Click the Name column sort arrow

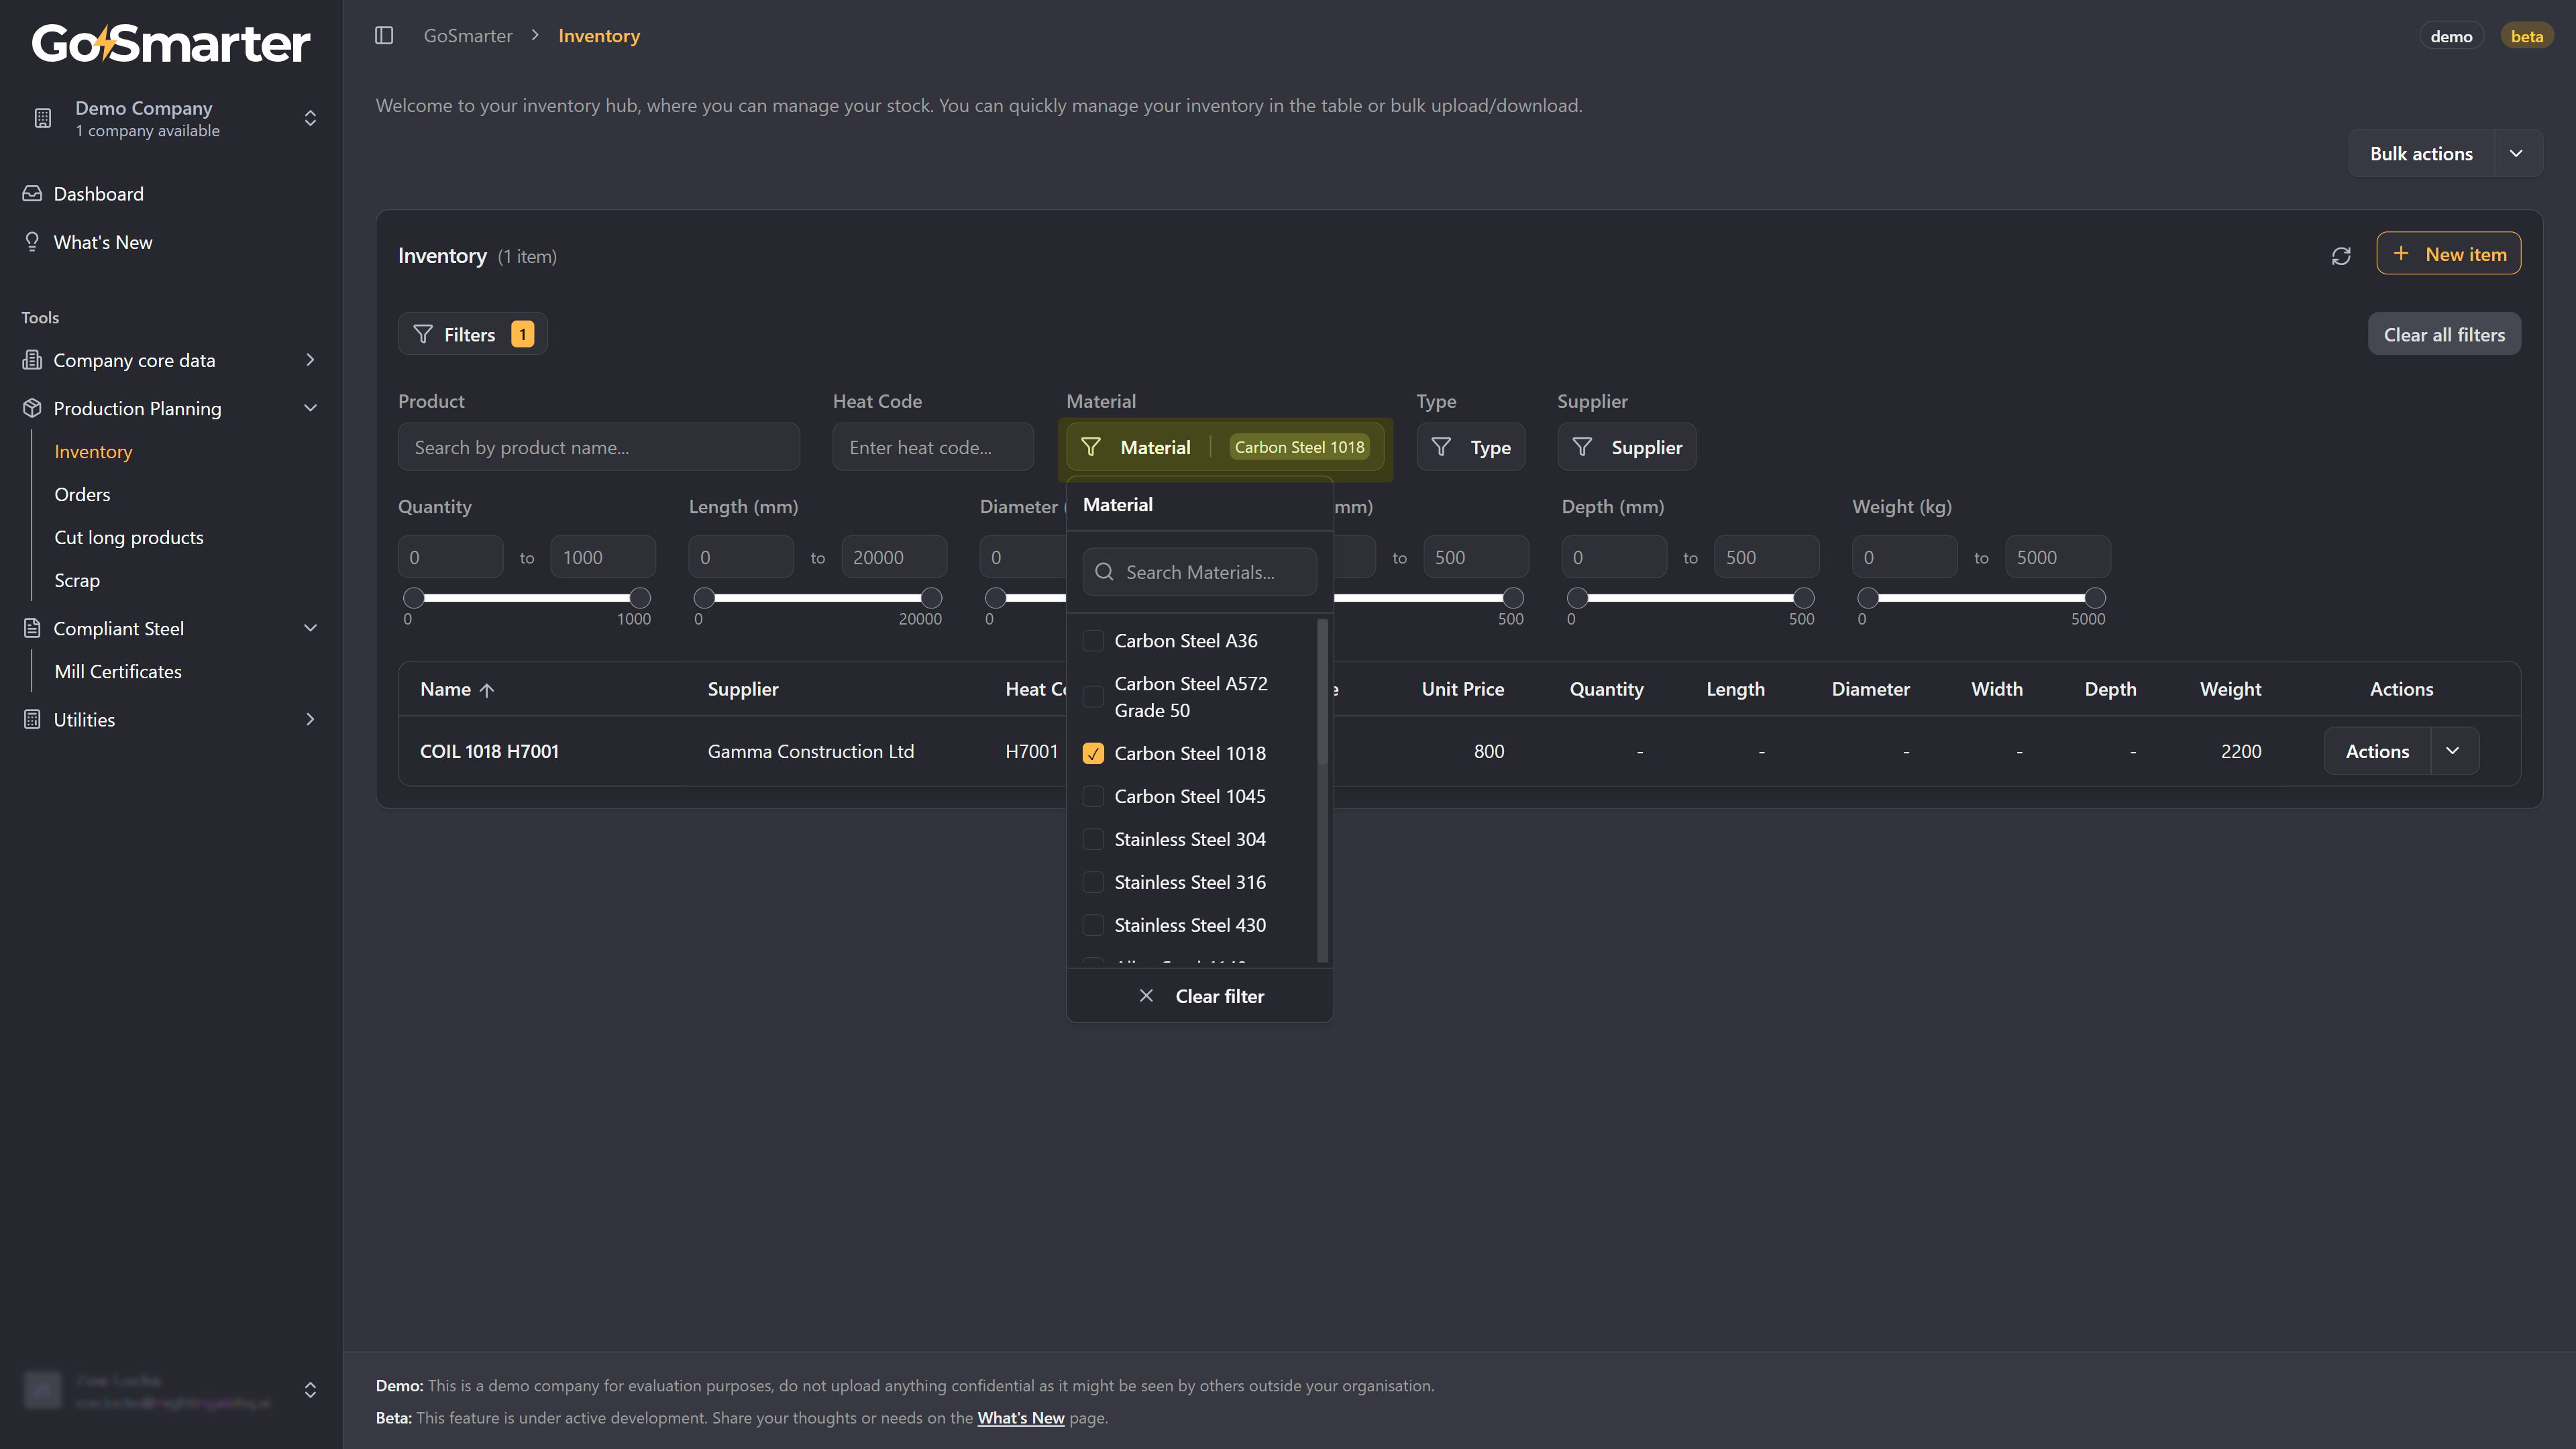pyautogui.click(x=487, y=690)
